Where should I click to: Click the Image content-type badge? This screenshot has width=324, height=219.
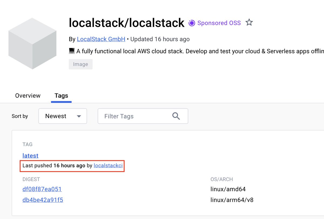coord(80,64)
